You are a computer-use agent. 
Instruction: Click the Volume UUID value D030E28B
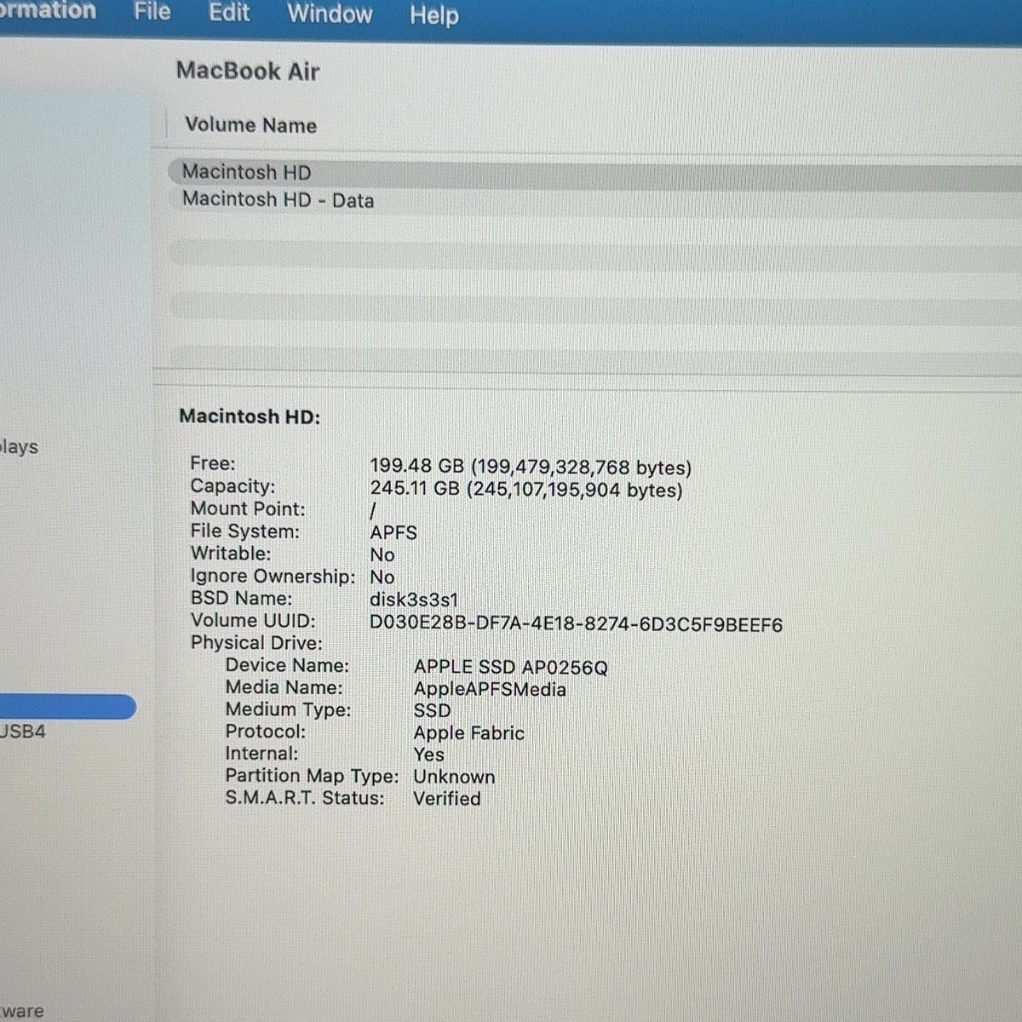[x=576, y=624]
